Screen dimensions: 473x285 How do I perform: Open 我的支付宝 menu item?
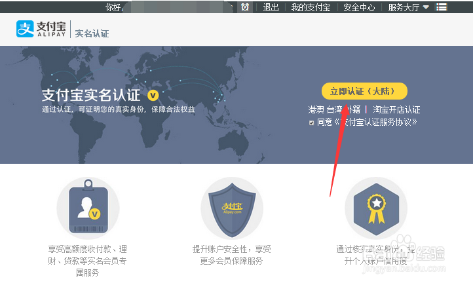pyautogui.click(x=311, y=7)
